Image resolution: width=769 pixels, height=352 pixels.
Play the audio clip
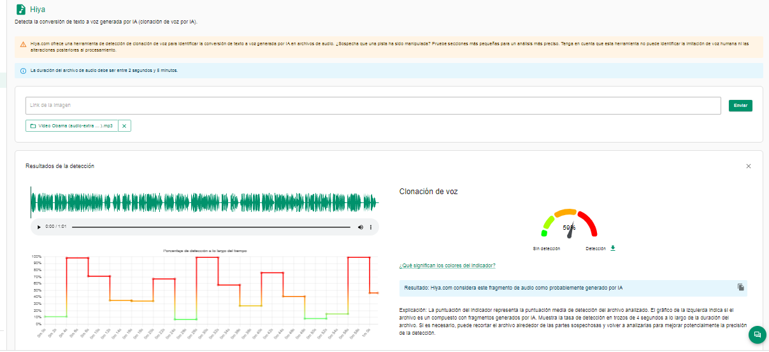coord(39,227)
